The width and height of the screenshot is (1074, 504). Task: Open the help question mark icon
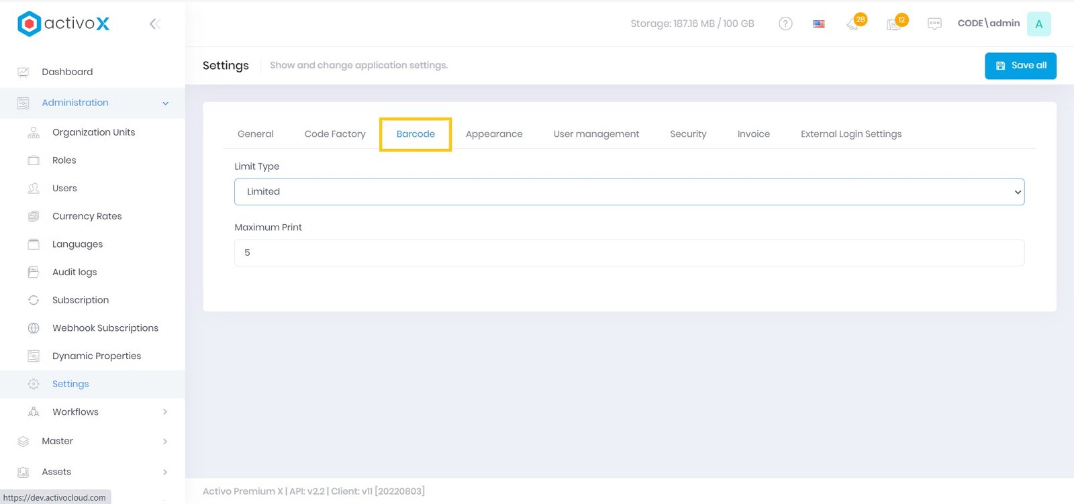(x=785, y=24)
